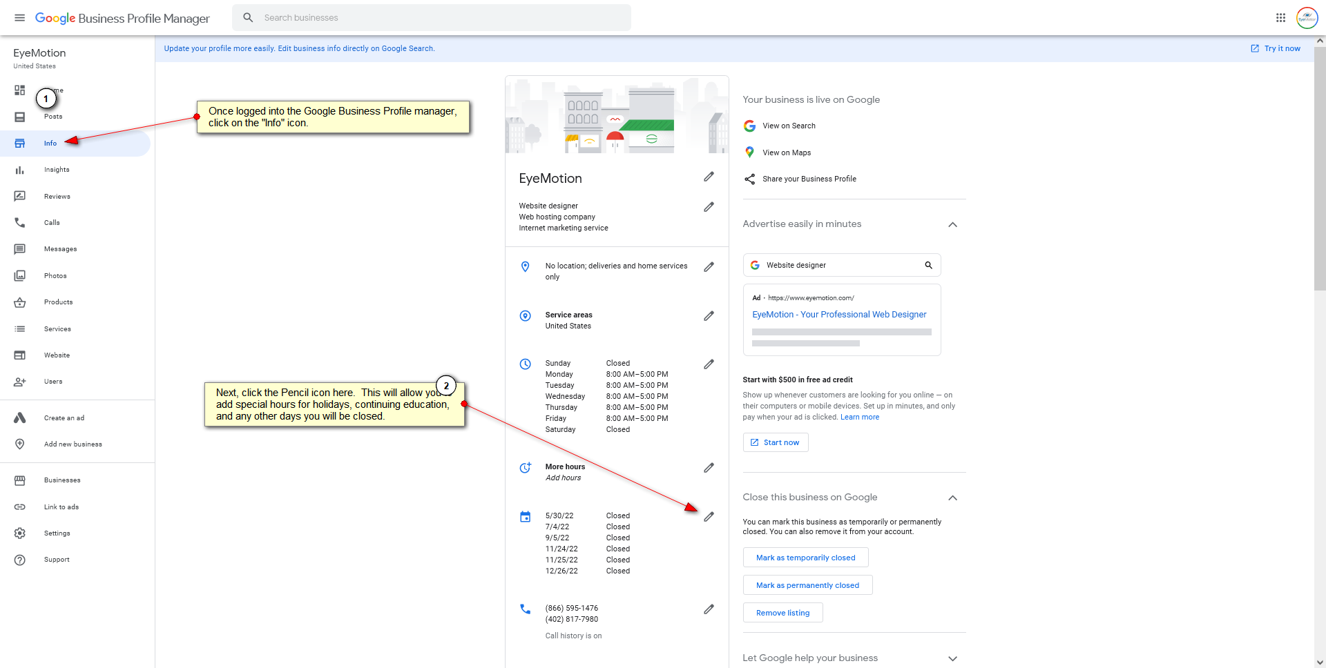Click the Service areas United States text
Viewport: 1326px width, 668px height.
point(568,326)
